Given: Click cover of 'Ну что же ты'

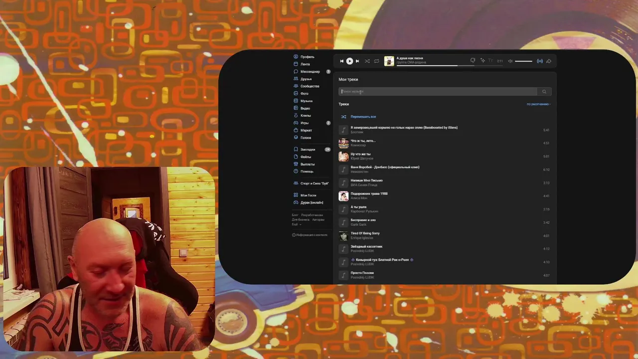Looking at the screenshot, I should point(343,156).
